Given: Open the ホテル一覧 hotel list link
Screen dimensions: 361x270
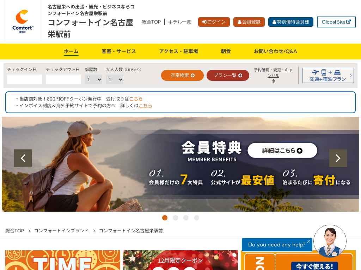Looking at the screenshot, I should pos(179,22).
